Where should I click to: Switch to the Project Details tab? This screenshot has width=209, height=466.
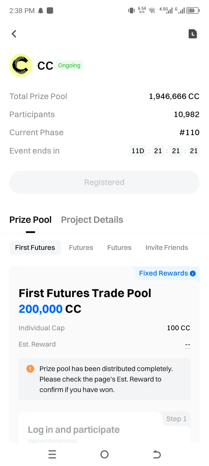click(x=92, y=220)
